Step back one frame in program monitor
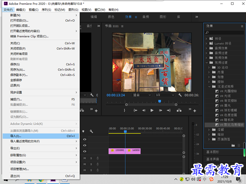246x184 pixels. tap(143, 110)
